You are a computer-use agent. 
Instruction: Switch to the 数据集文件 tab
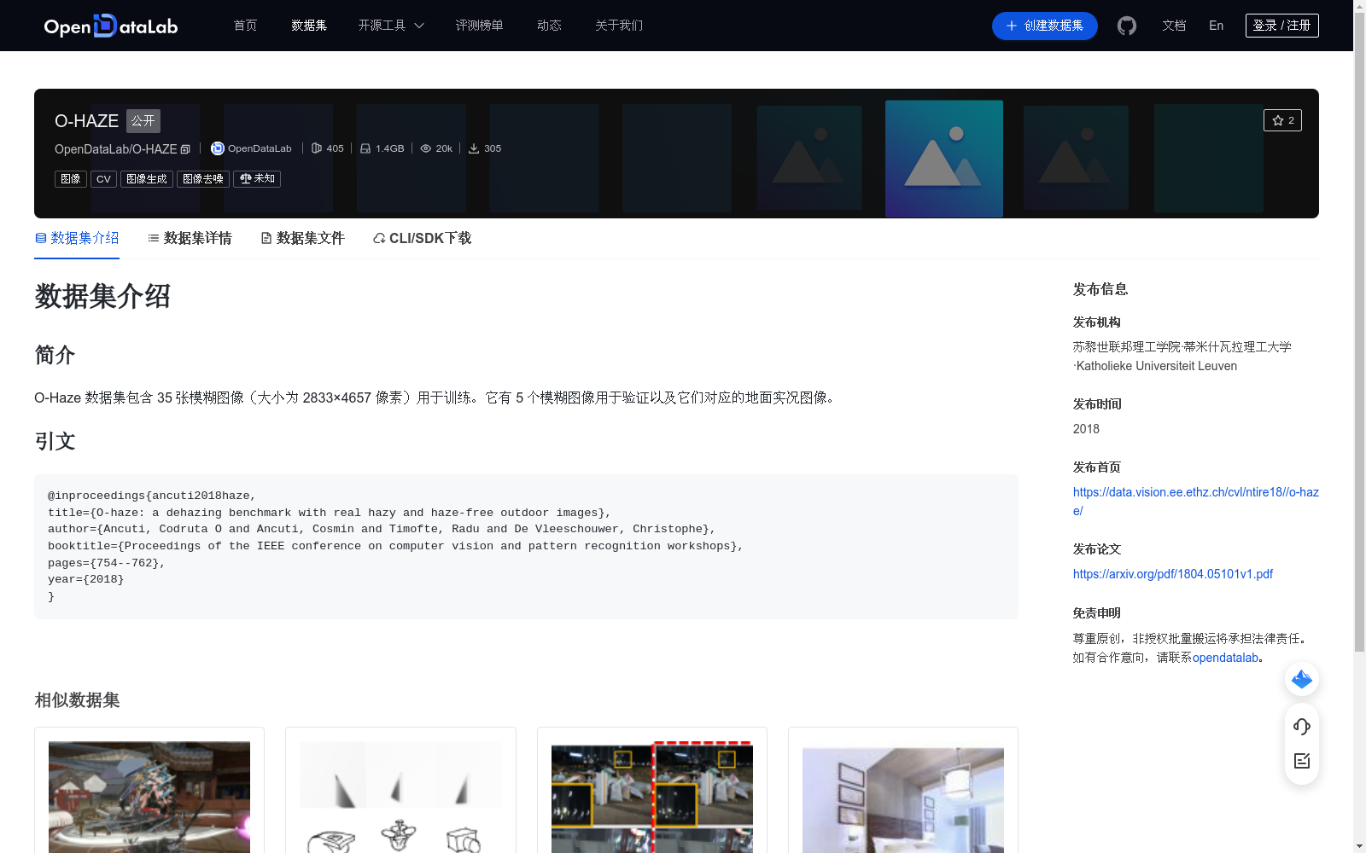[x=302, y=238]
